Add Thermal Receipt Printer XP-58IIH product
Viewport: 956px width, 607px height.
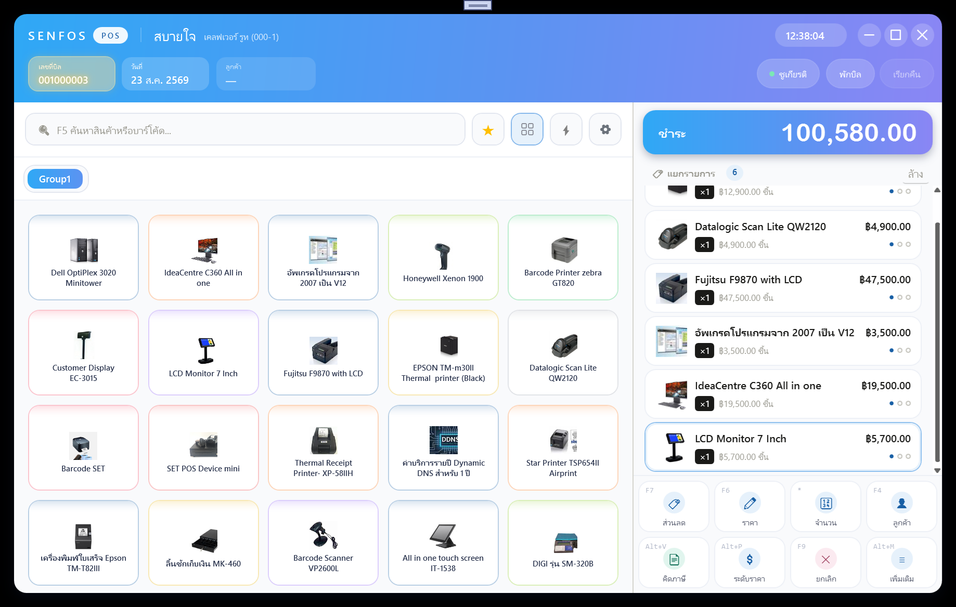coord(323,447)
